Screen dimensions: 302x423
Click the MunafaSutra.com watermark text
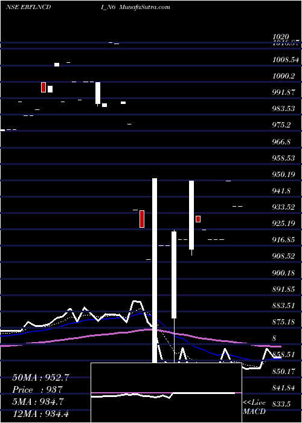pyautogui.click(x=144, y=7)
